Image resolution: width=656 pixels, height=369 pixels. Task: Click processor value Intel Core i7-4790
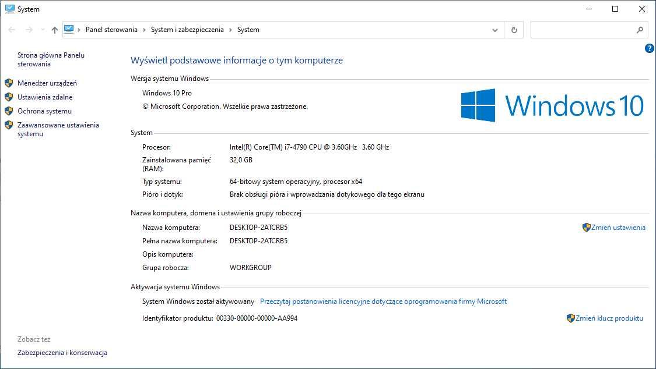tap(309, 147)
